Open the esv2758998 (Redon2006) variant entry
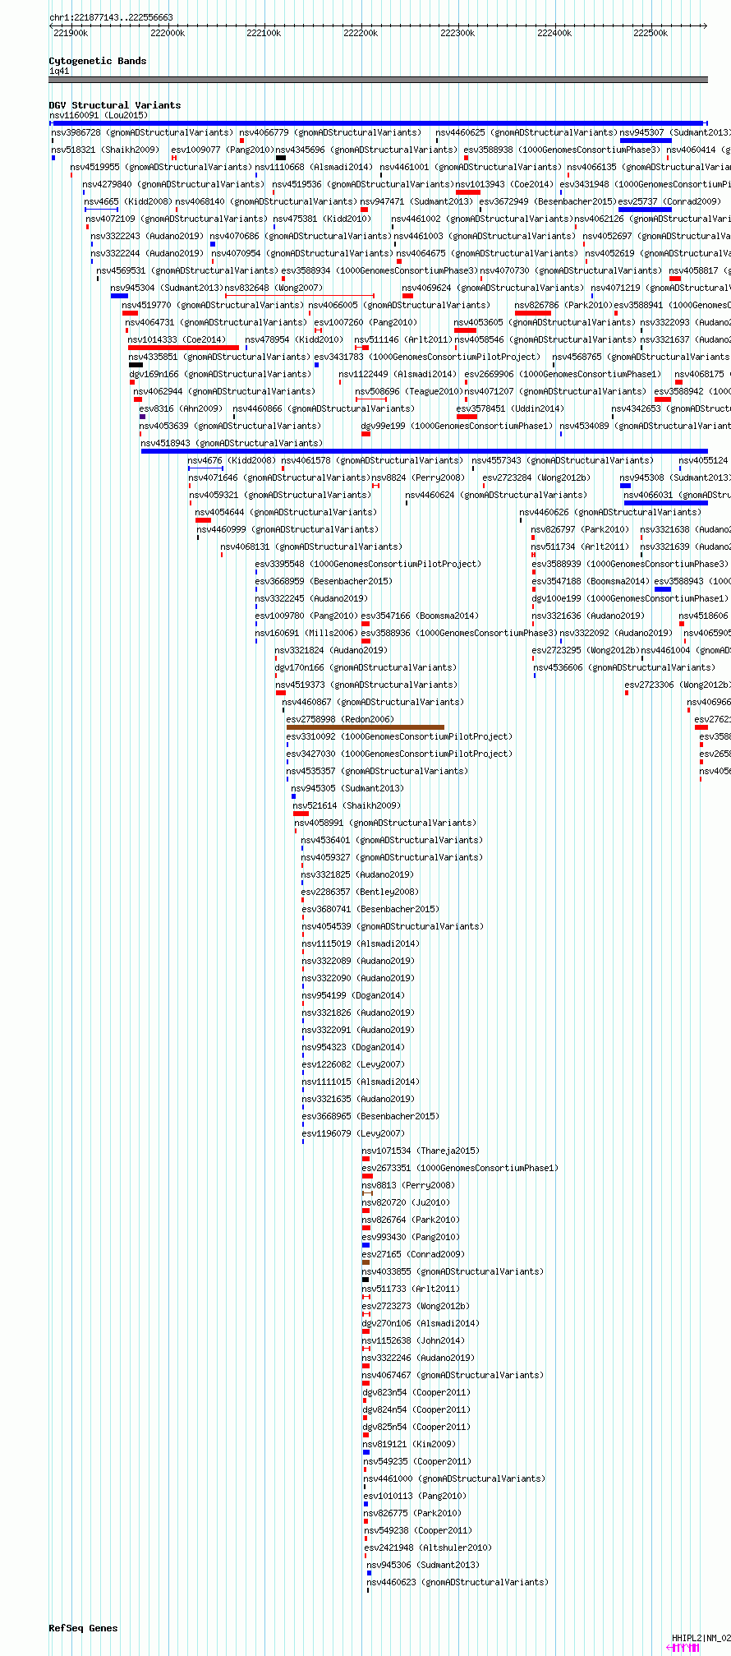The image size is (731, 1656). 340,719
